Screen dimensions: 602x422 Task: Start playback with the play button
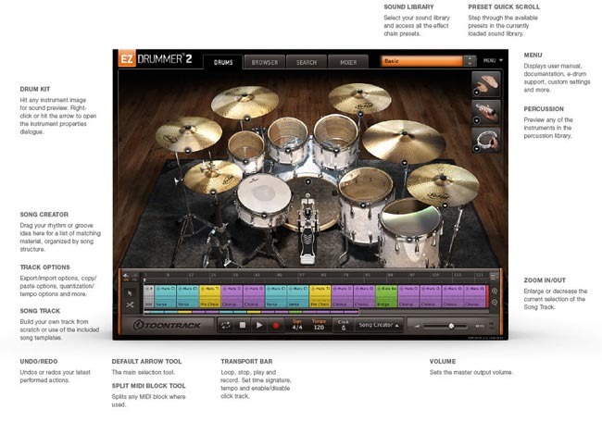point(259,326)
